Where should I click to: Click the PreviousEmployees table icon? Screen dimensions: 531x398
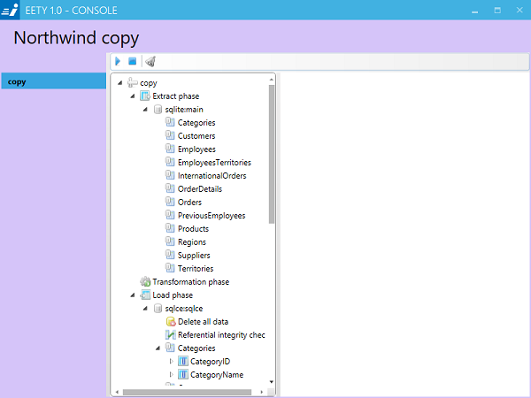pyautogui.click(x=170, y=215)
